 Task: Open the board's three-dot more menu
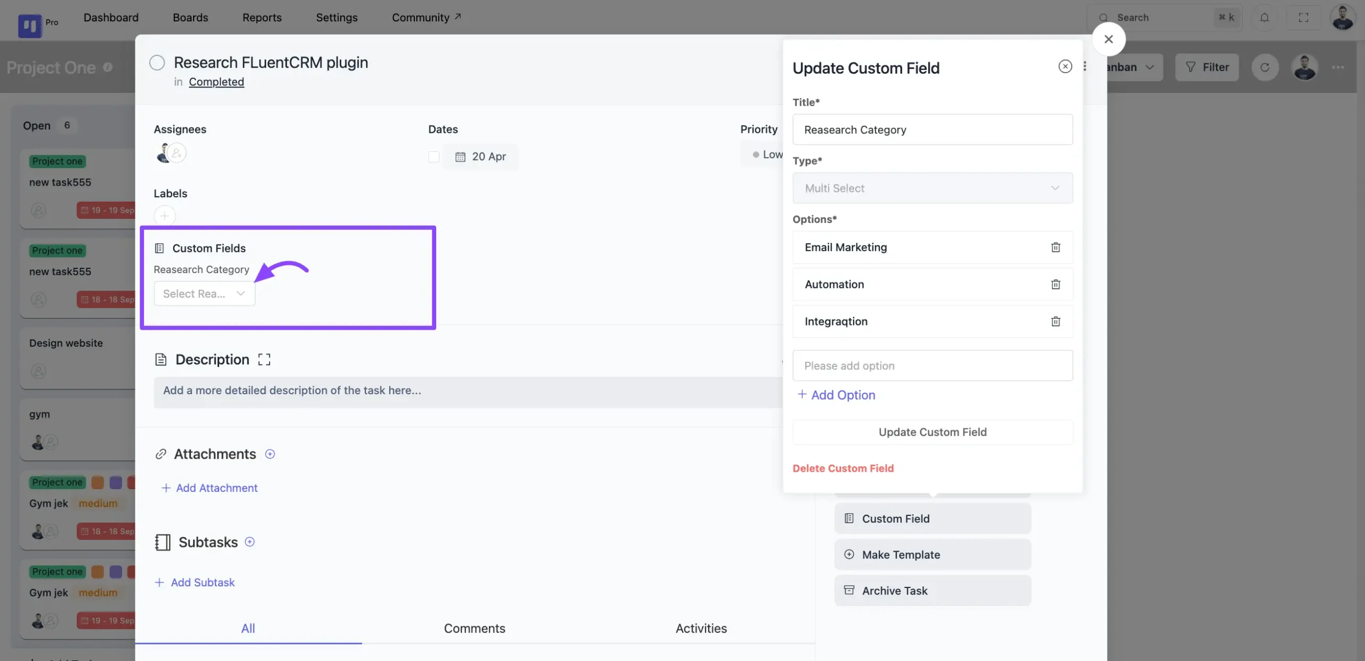(x=1337, y=67)
